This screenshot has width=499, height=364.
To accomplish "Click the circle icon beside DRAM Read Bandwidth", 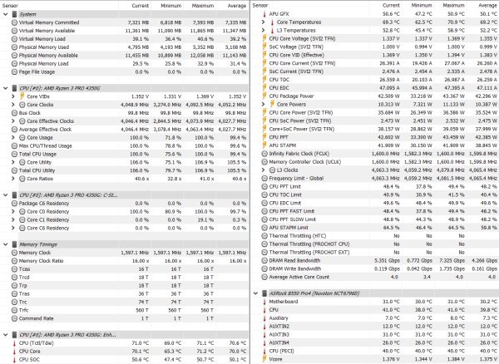I will tap(264, 260).
